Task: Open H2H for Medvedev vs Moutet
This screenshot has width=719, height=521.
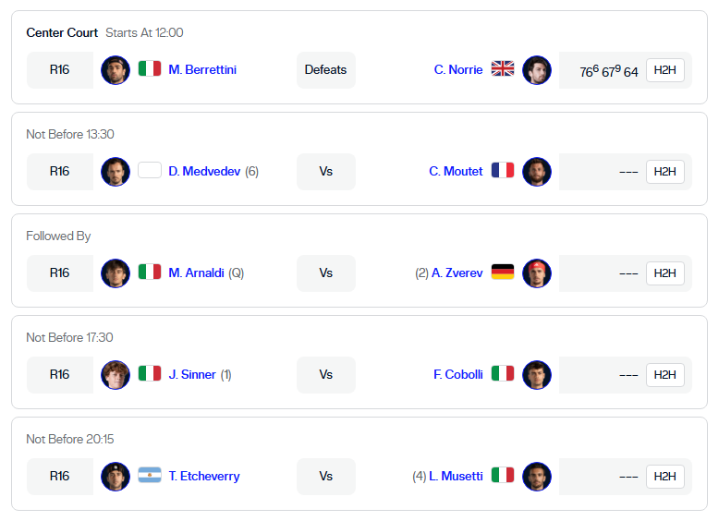Action: [665, 172]
